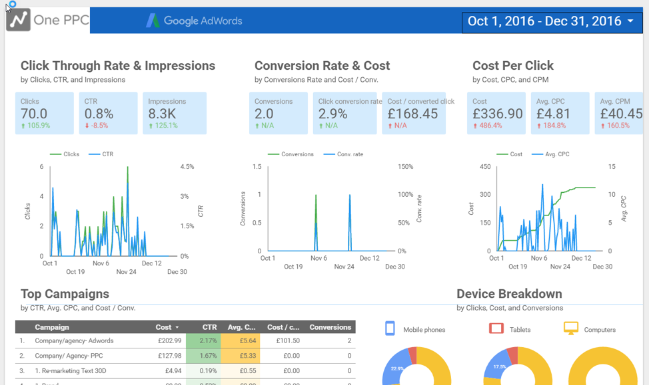Click the Mobile phones device icon
The width and height of the screenshot is (649, 385).
tap(390, 328)
